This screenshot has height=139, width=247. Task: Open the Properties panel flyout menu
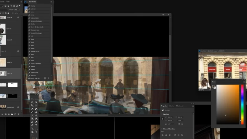193,106
